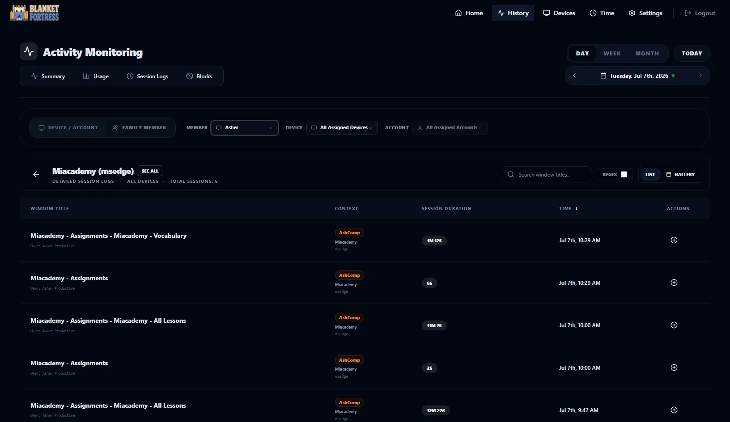
Task: Click the Session Duration column header
Action: tap(446, 209)
